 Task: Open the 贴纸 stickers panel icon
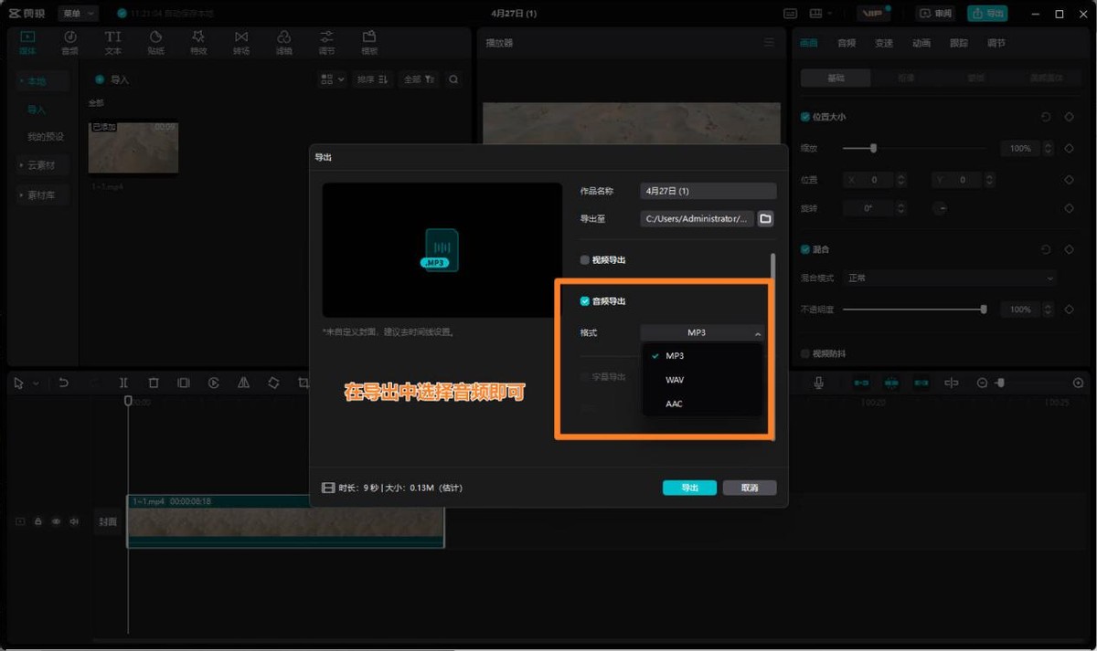[155, 42]
